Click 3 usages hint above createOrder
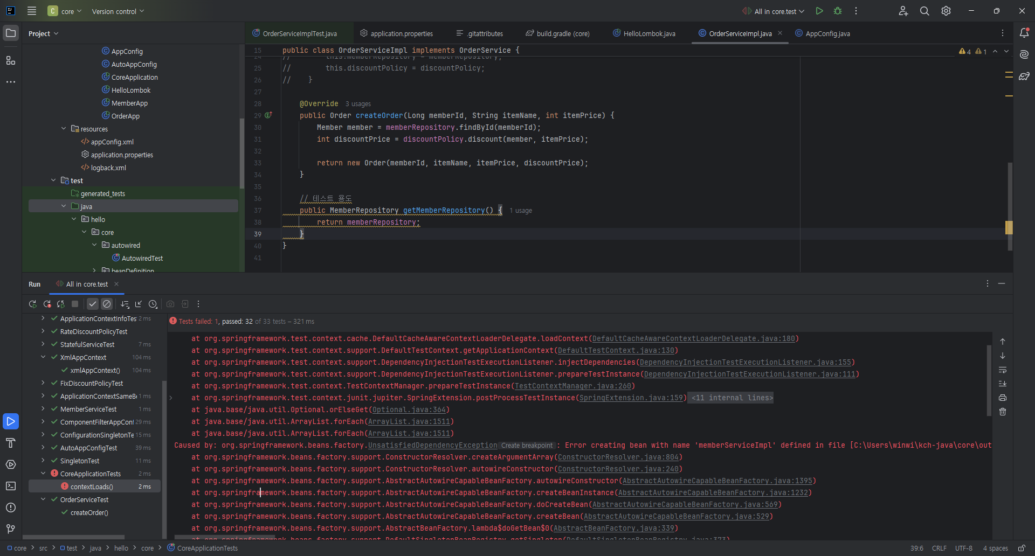 pyautogui.click(x=358, y=104)
